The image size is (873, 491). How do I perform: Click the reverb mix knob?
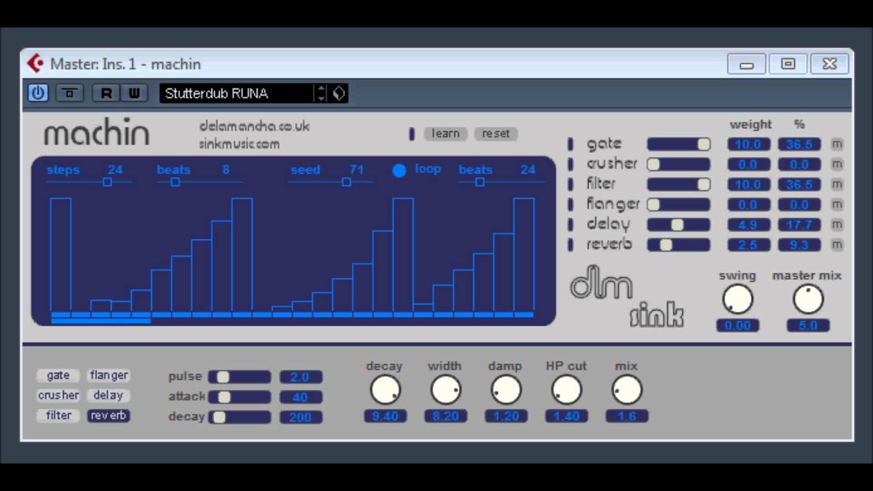[626, 390]
